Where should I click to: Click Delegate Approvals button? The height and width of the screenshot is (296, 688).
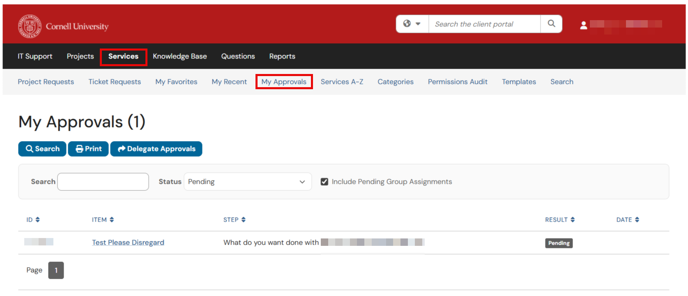coord(156,149)
